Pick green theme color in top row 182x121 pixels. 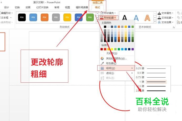click(x=133, y=27)
